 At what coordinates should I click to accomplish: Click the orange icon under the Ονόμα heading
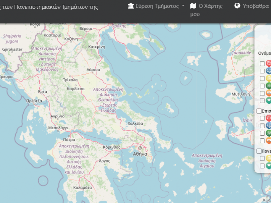pyautogui.click(x=269, y=93)
